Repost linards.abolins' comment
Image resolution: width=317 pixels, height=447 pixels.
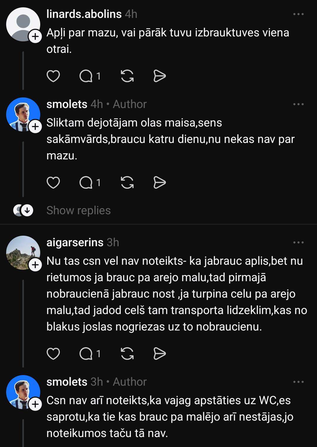(x=127, y=76)
